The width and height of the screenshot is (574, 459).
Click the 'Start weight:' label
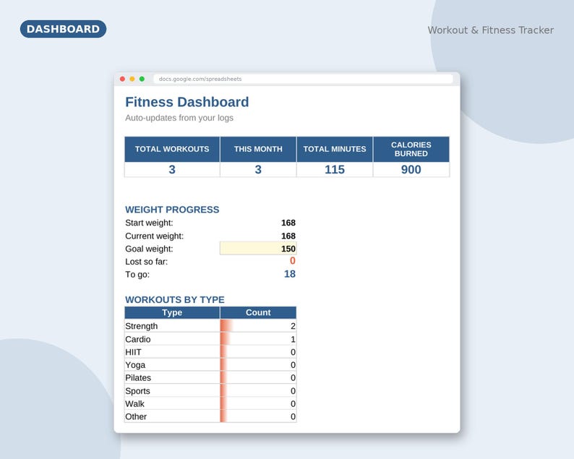point(149,223)
